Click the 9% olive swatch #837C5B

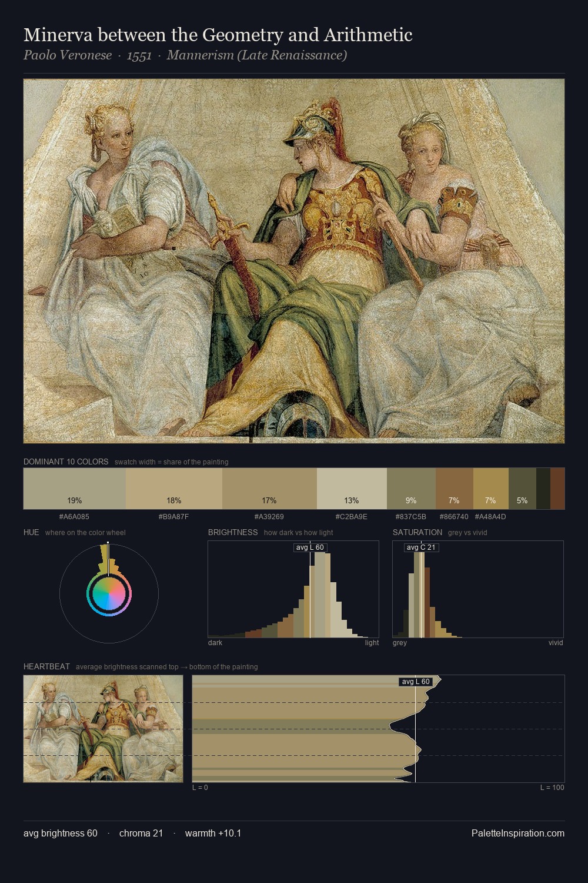pos(411,488)
